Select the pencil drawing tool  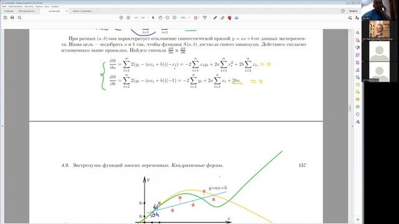(215, 18)
